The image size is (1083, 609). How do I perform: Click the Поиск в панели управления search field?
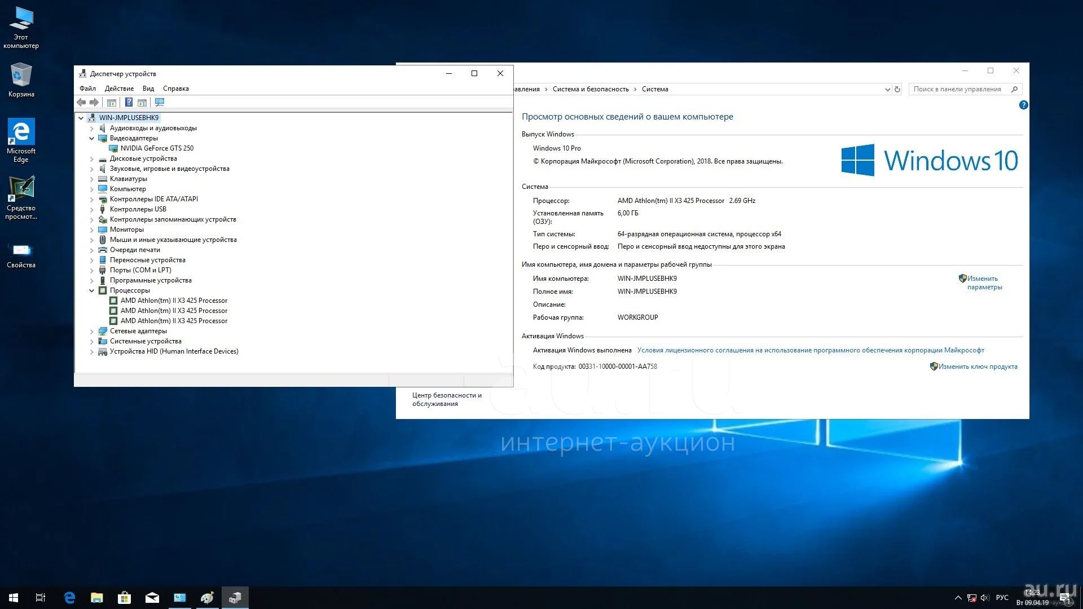click(x=965, y=89)
